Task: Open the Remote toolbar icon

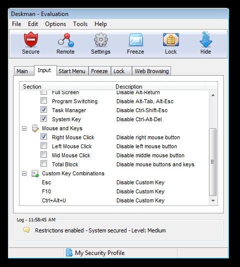Action: tap(65, 40)
